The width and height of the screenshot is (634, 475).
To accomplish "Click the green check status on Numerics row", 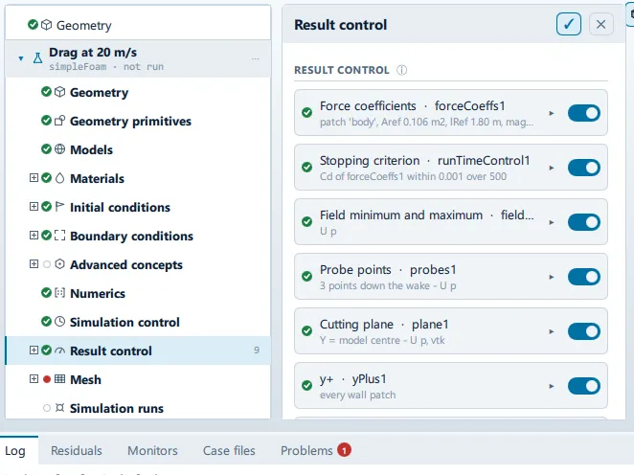I will pyautogui.click(x=47, y=293).
